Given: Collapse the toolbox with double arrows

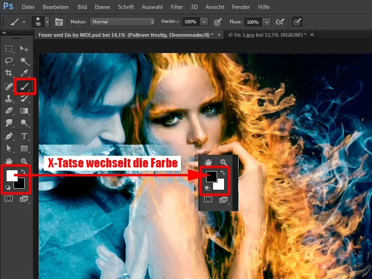Looking at the screenshot, I should coord(4,33).
